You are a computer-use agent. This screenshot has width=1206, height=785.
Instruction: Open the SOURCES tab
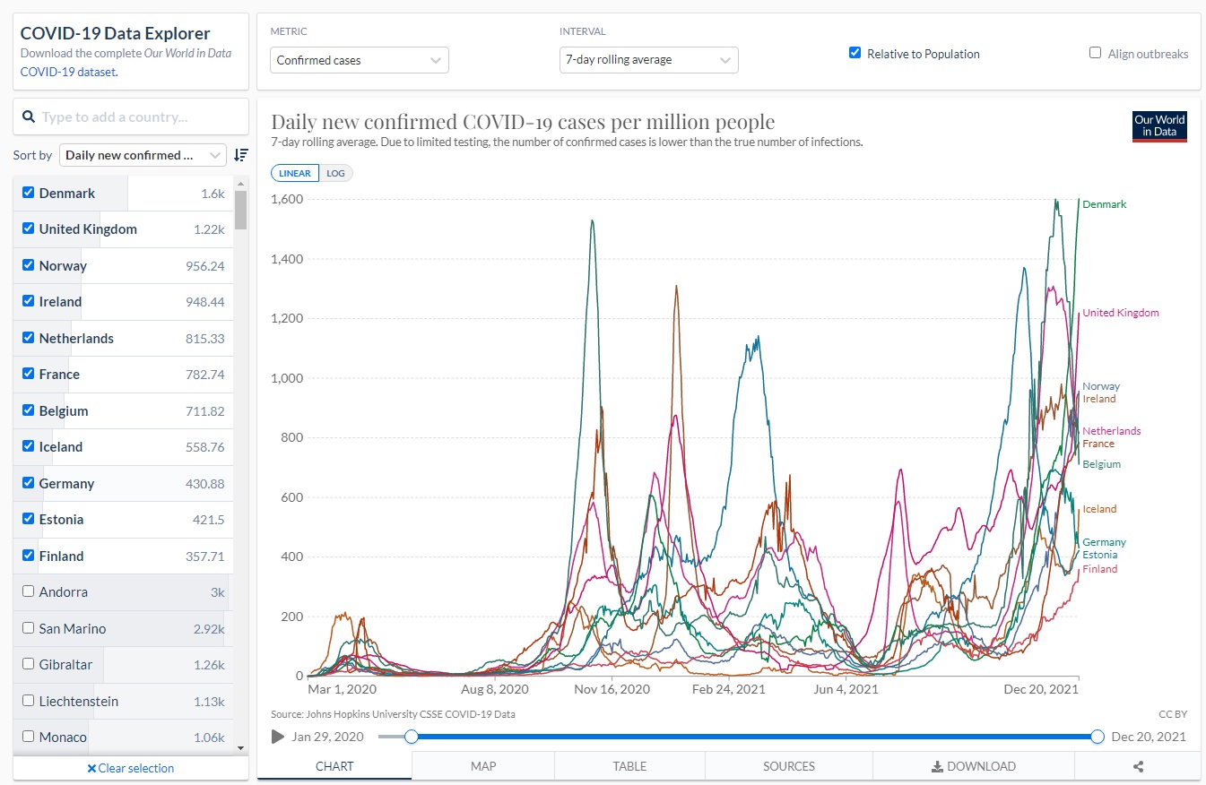pyautogui.click(x=789, y=766)
